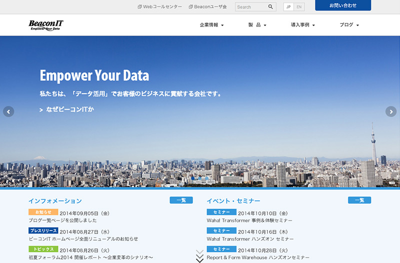Open Waha! Transformer 事例&体験セミナー event
400x263 pixels.
(x=249, y=220)
